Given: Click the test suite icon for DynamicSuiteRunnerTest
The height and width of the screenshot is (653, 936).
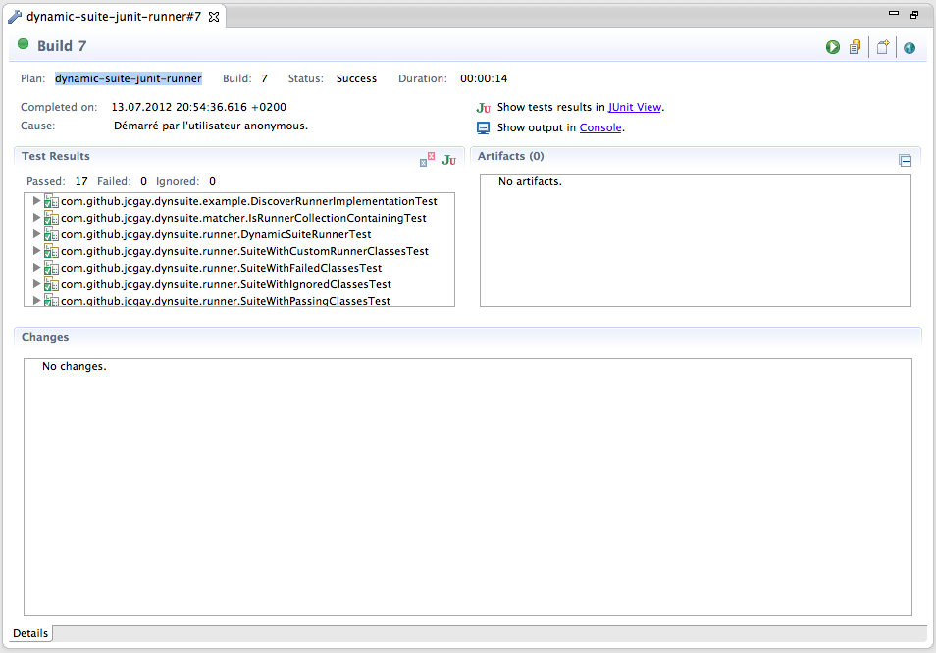Looking at the screenshot, I should (x=51, y=235).
